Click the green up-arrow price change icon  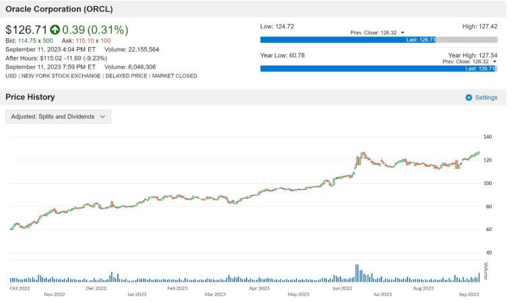tap(55, 30)
